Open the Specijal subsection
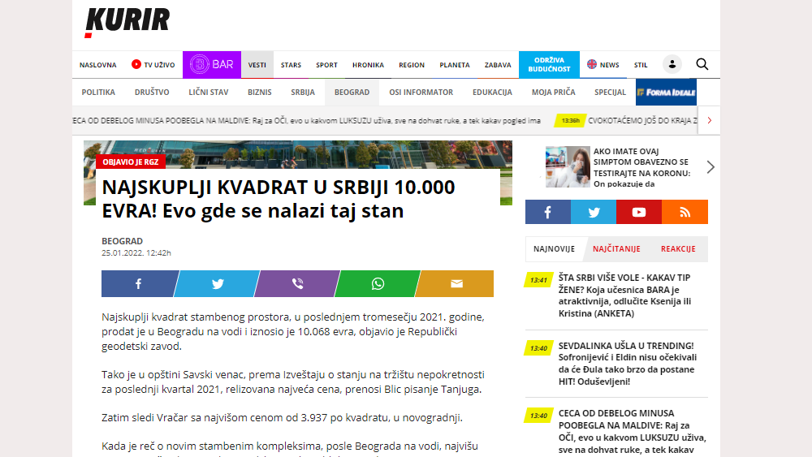 tap(610, 92)
